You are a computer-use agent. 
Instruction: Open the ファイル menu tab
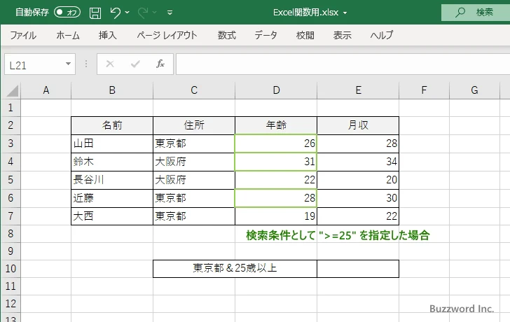point(23,35)
